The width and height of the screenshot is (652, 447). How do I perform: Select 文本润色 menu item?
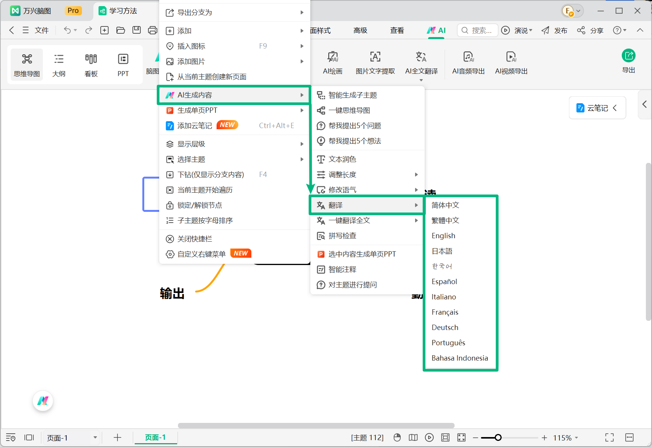pos(368,159)
